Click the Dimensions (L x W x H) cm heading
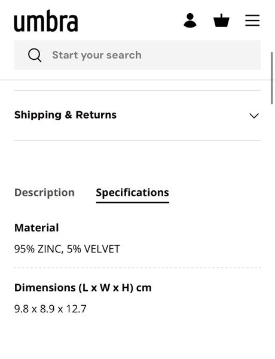275x359 pixels. coord(83,288)
